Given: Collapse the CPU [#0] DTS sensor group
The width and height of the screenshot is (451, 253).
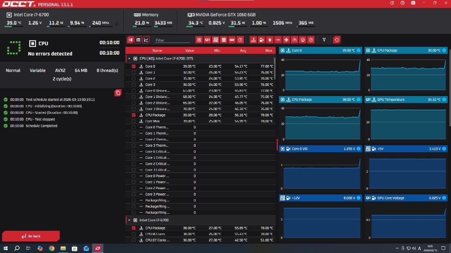Looking at the screenshot, I should (x=129, y=59).
